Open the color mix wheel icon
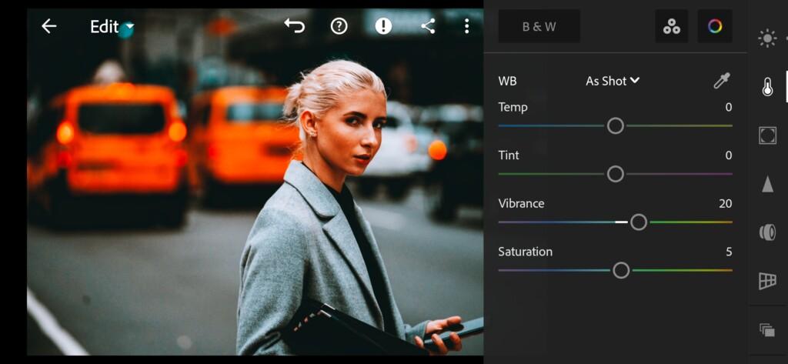 [x=715, y=26]
